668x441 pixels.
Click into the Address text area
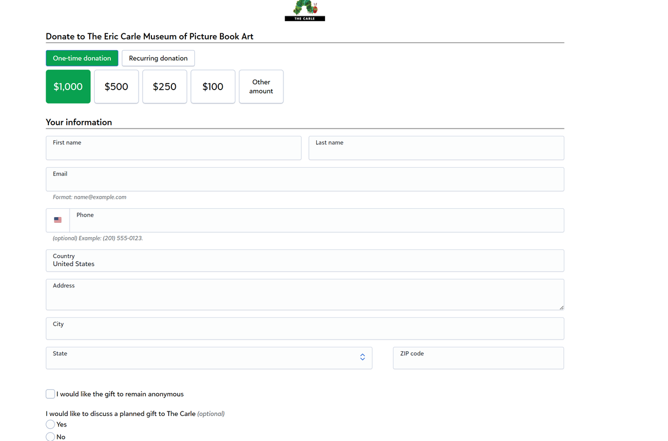pos(305,295)
